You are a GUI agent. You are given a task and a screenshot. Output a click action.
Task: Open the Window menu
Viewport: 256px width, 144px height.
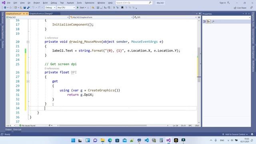[x=101, y=3]
